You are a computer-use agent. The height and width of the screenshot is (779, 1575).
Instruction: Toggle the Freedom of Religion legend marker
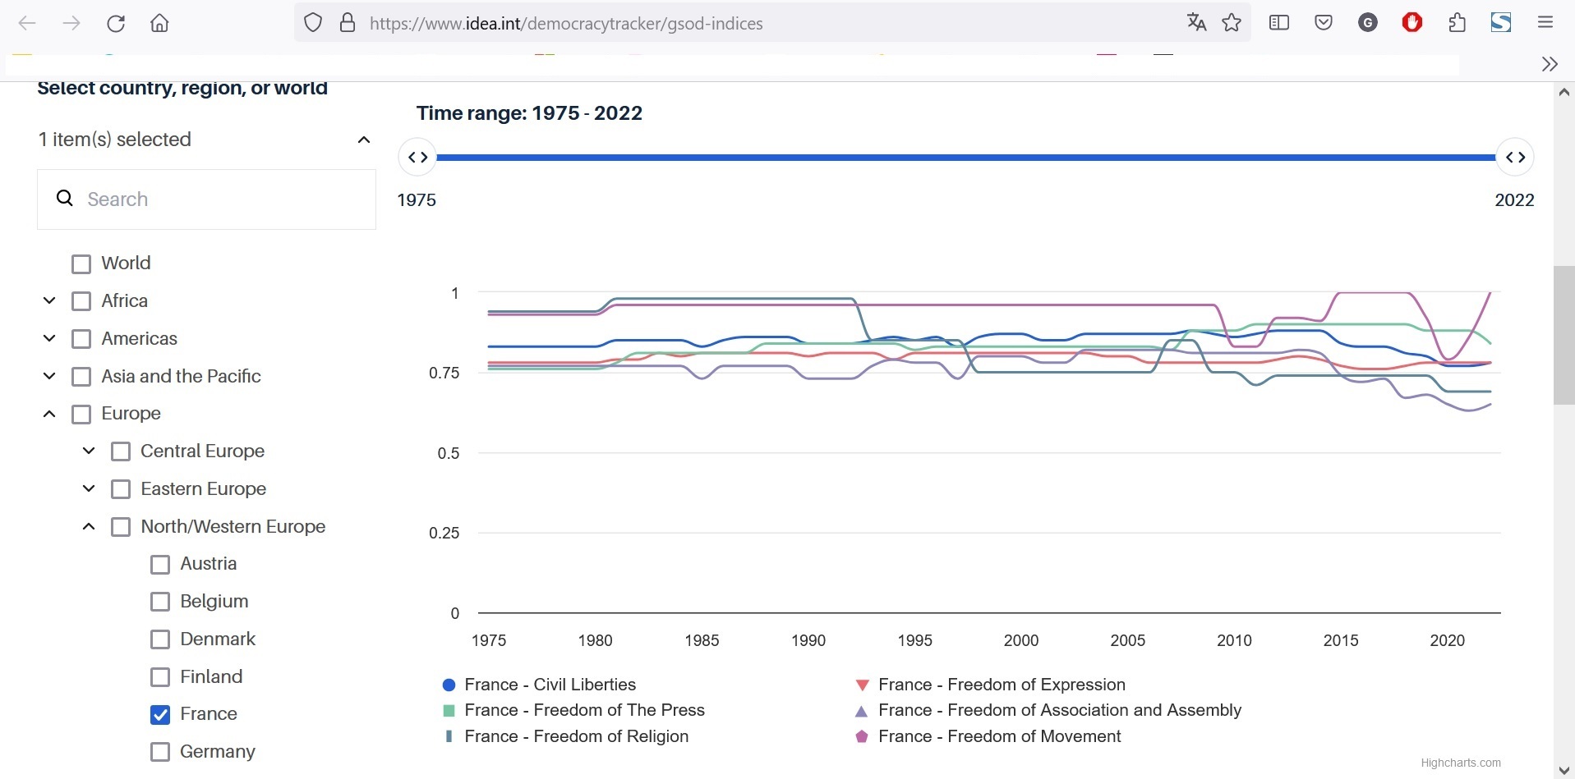[449, 736]
